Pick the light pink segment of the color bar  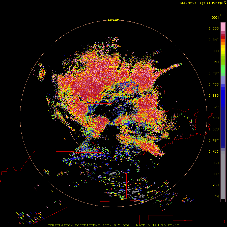tap(223, 27)
